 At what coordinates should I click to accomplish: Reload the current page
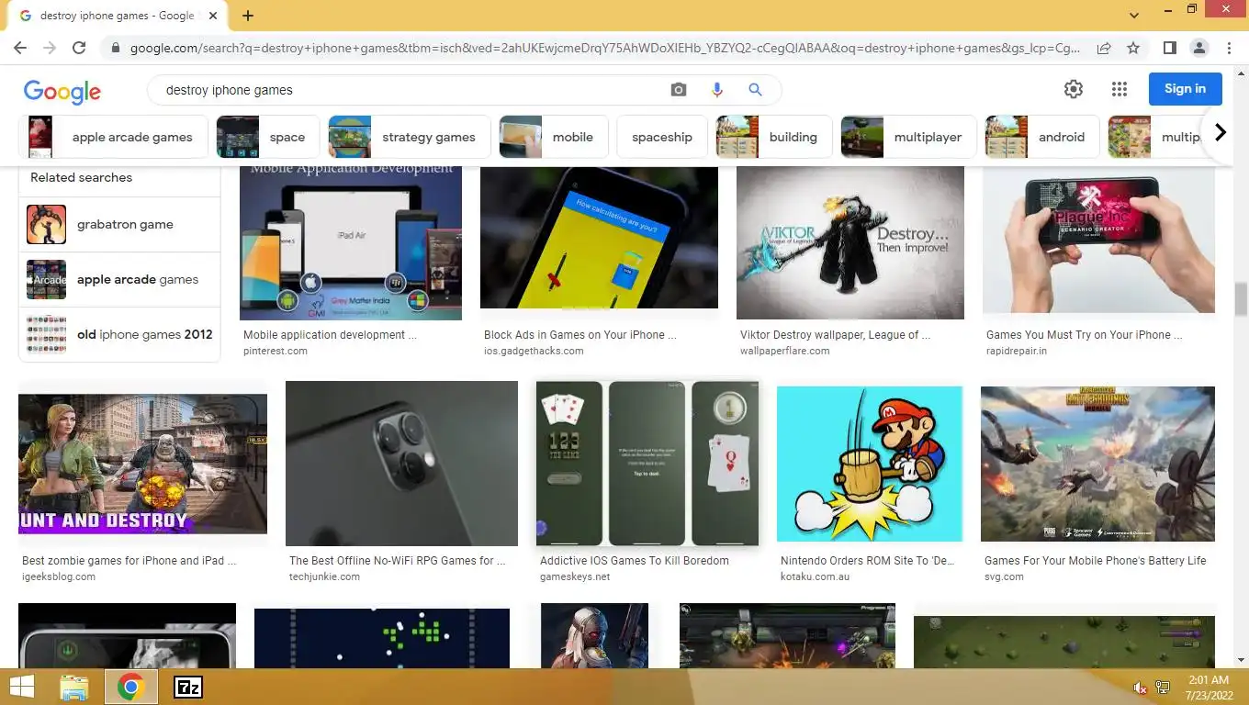tap(79, 48)
